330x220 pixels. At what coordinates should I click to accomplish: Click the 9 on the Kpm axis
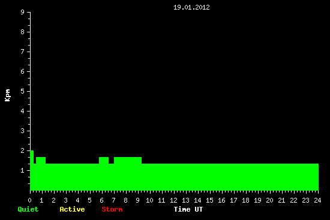pyautogui.click(x=23, y=12)
